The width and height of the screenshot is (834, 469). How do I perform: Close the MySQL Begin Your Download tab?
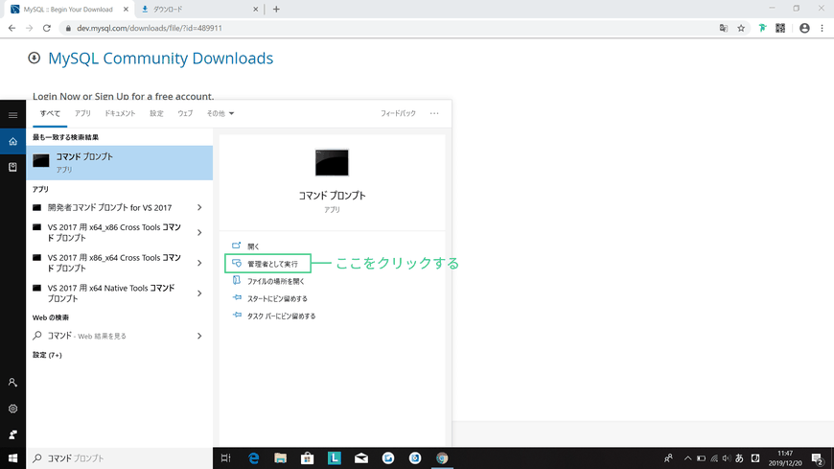126,9
